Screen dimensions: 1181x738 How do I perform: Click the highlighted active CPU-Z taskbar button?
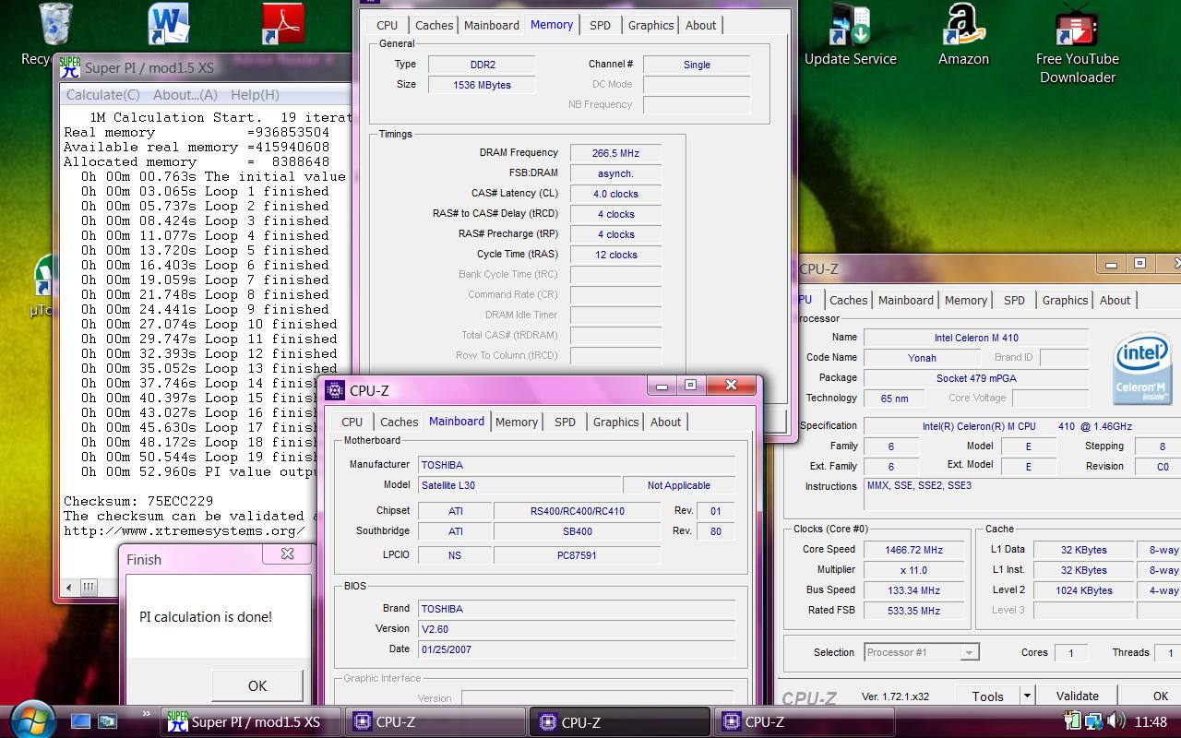[620, 721]
